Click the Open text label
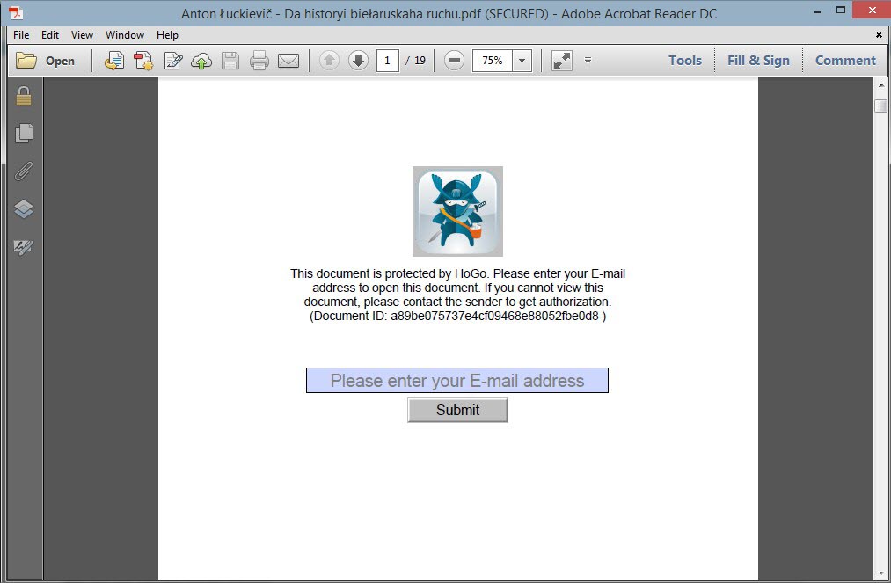 [60, 61]
